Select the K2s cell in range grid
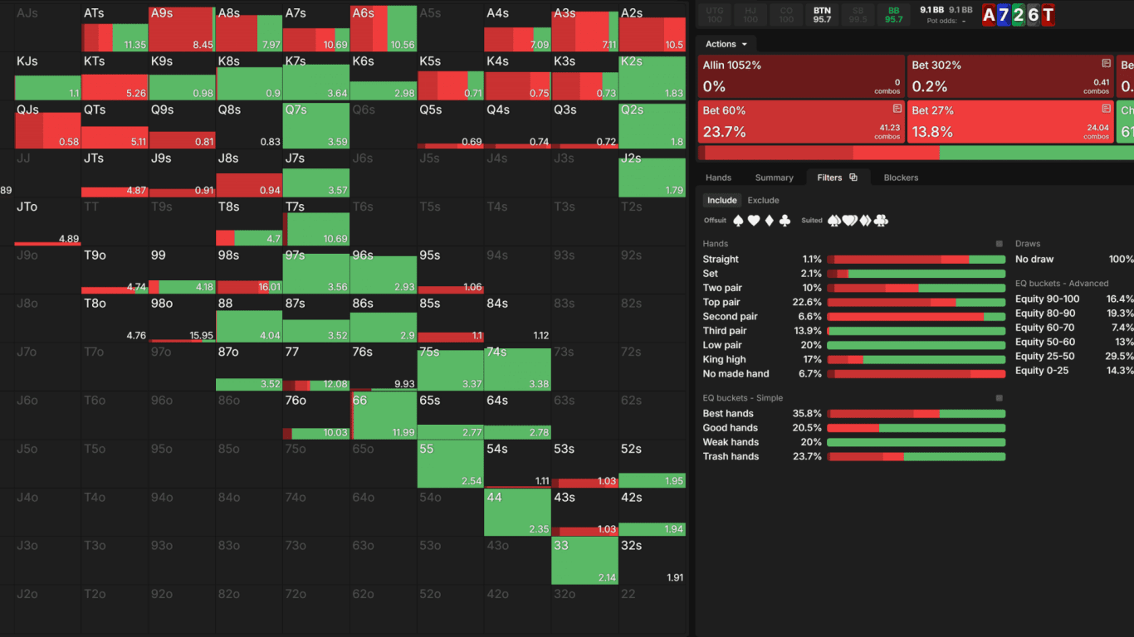This screenshot has height=637, width=1134. point(652,77)
